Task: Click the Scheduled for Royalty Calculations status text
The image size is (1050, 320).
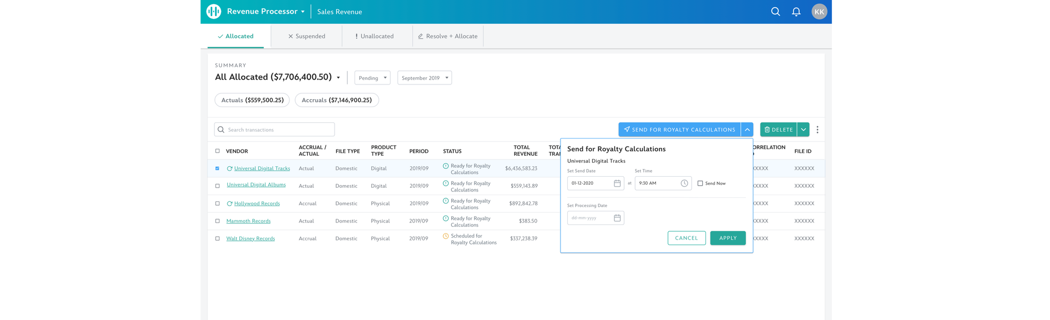Action: [474, 239]
